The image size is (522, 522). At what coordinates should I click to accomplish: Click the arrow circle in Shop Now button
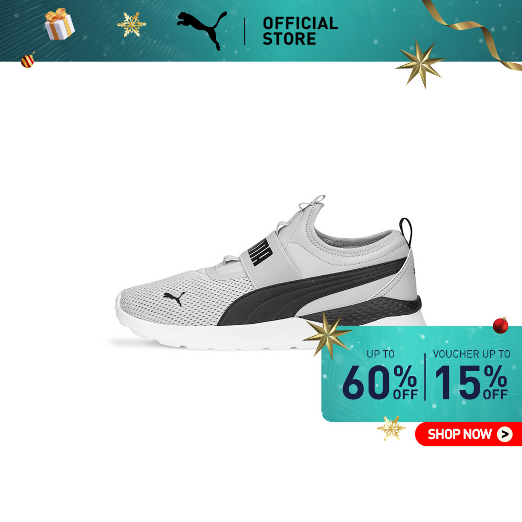505,434
